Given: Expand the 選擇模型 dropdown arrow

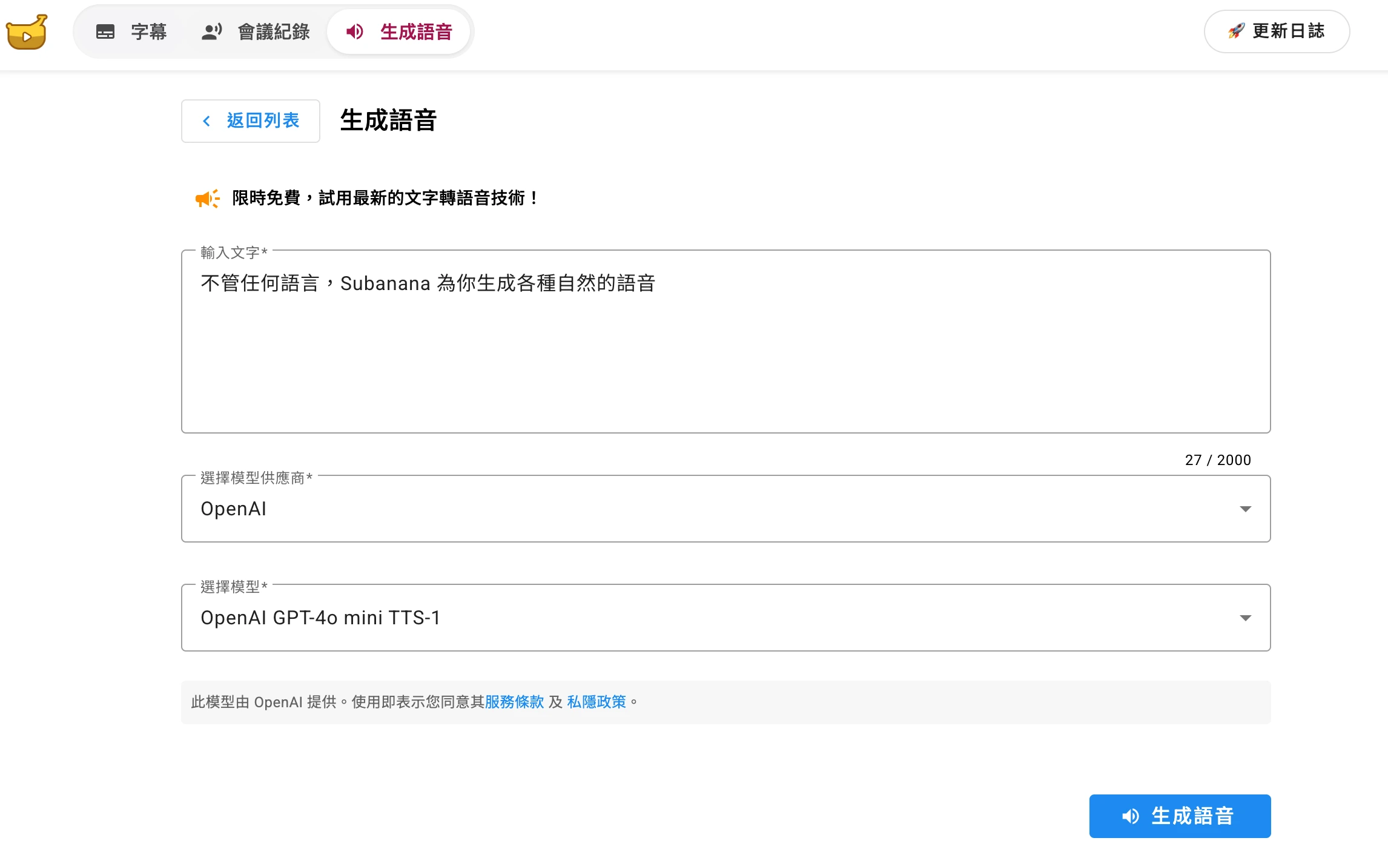Looking at the screenshot, I should click(1246, 618).
